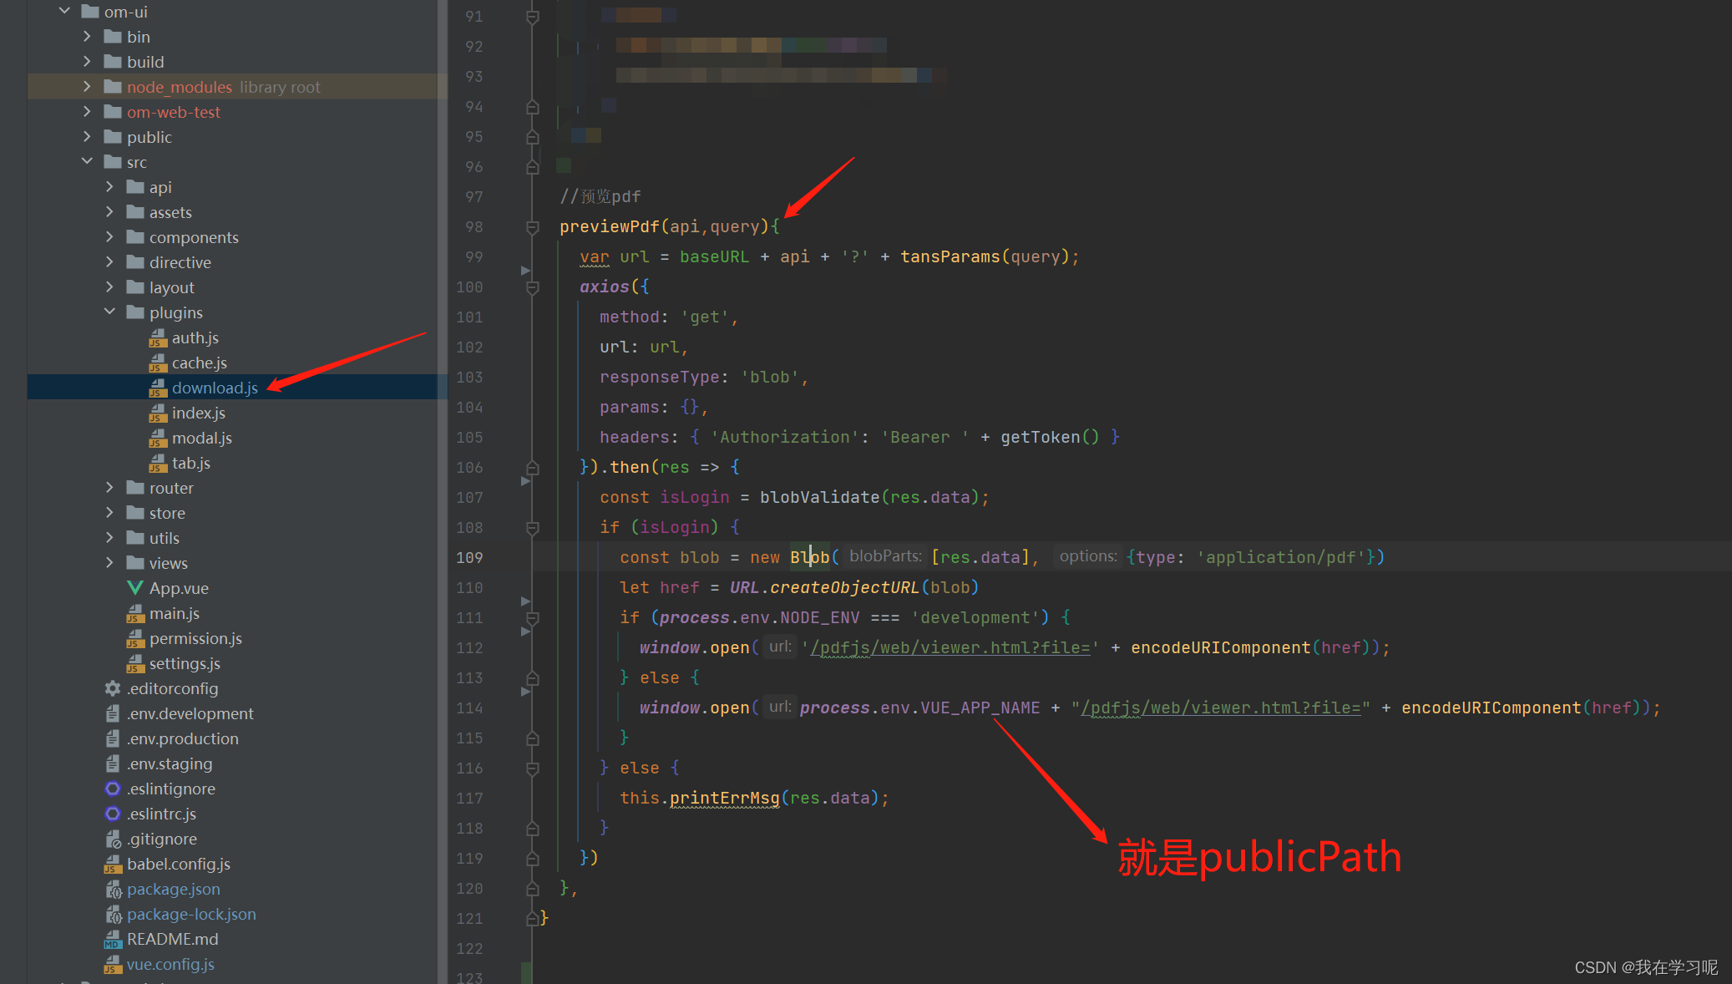The image size is (1732, 984).
Task: Click the modal.js file icon
Action: [x=158, y=438]
